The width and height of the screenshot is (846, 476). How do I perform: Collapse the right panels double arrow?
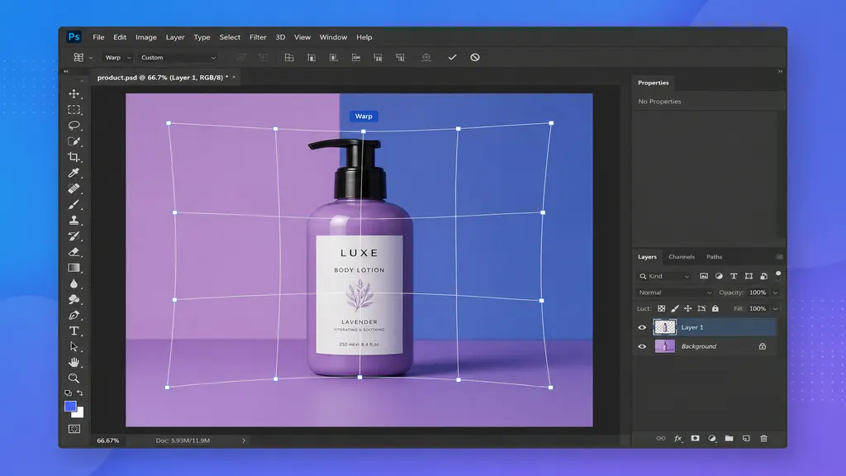point(780,71)
